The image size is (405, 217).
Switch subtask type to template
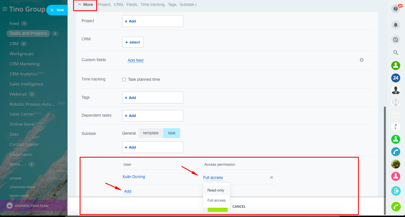pos(151,133)
